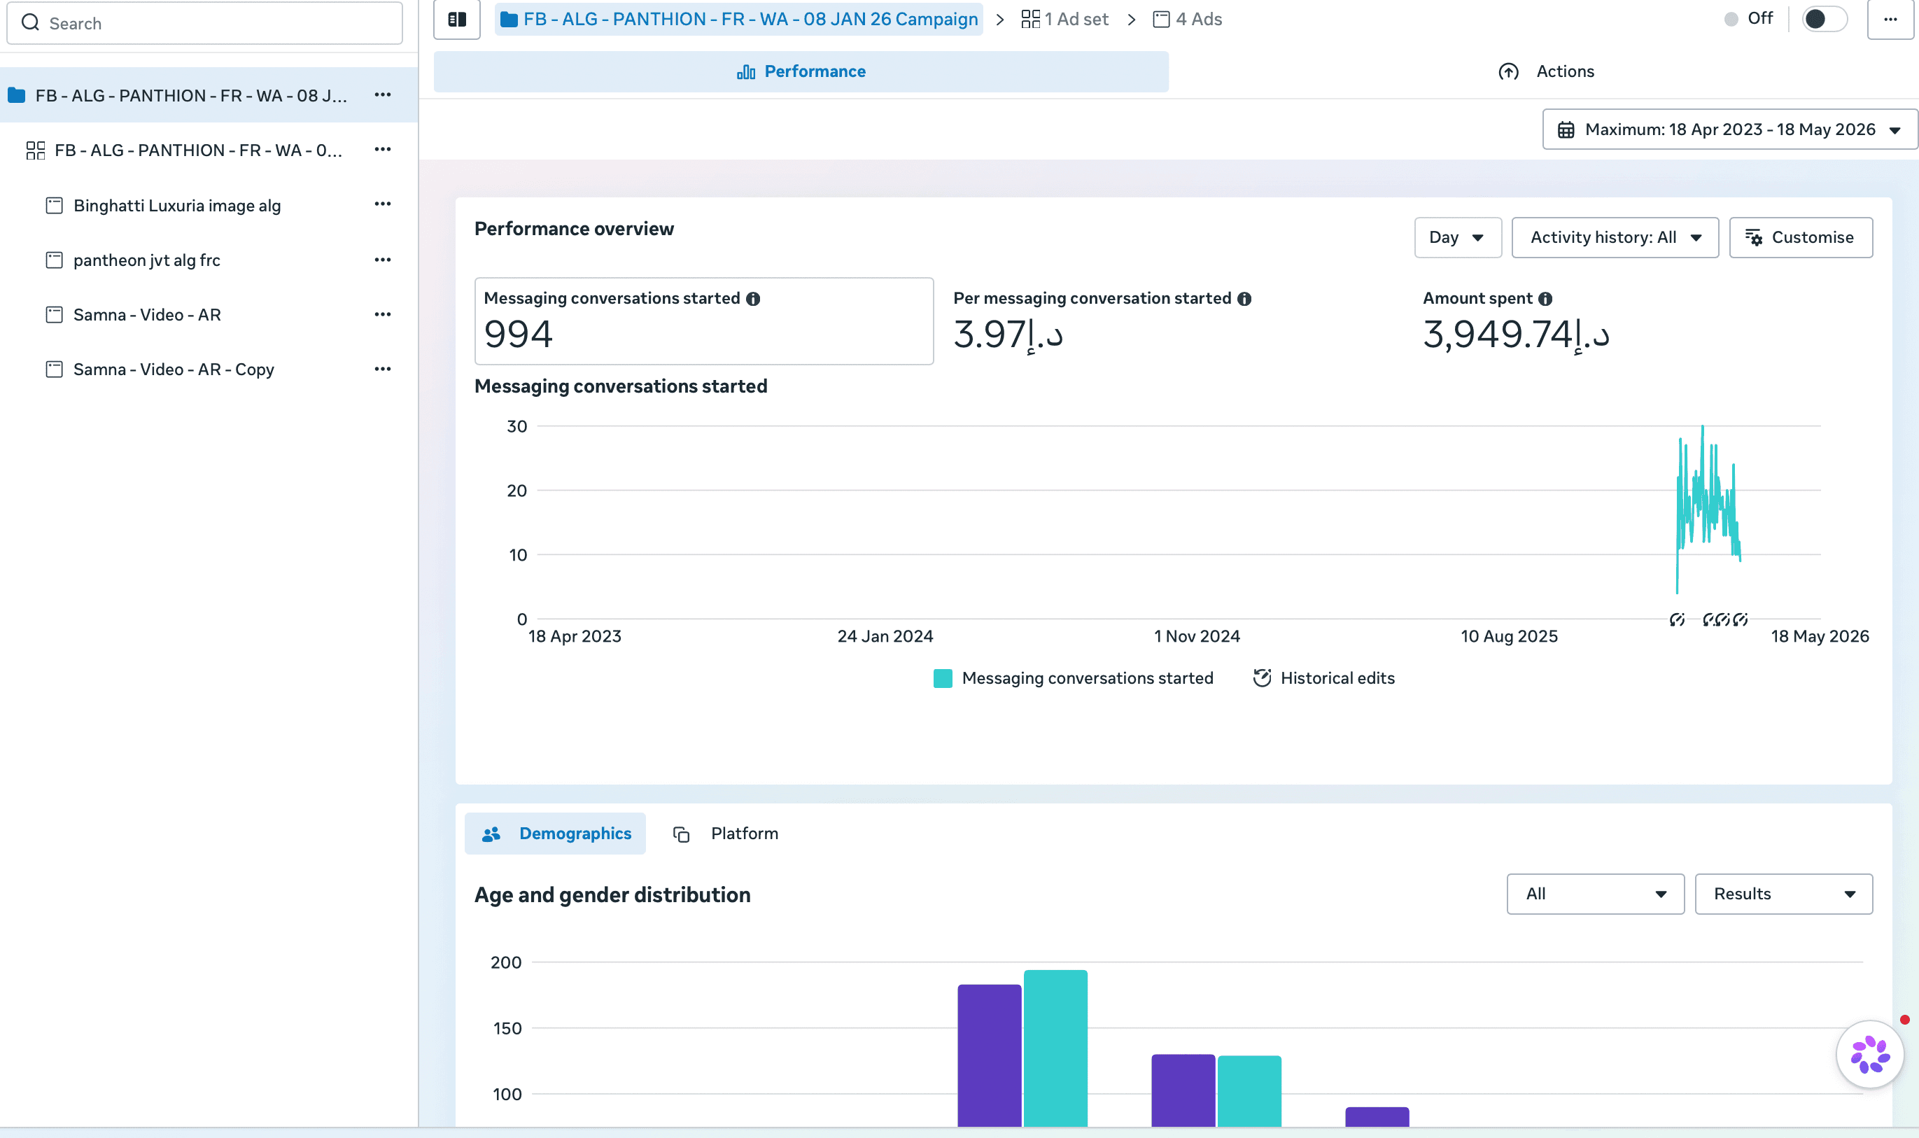Click the campaign folder icon in sidebar
Screen dimensions: 1919x1138
pyautogui.click(x=17, y=95)
